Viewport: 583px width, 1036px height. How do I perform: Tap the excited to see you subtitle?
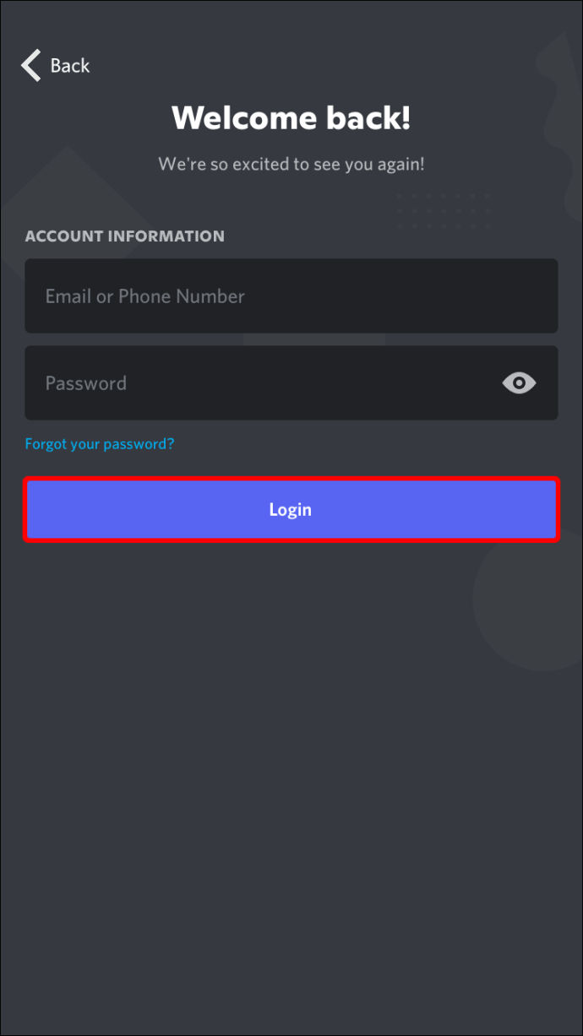(x=291, y=164)
